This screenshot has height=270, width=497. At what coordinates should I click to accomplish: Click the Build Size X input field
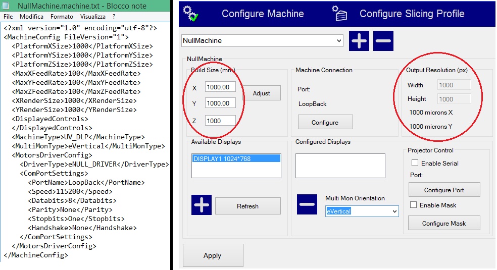coord(220,87)
